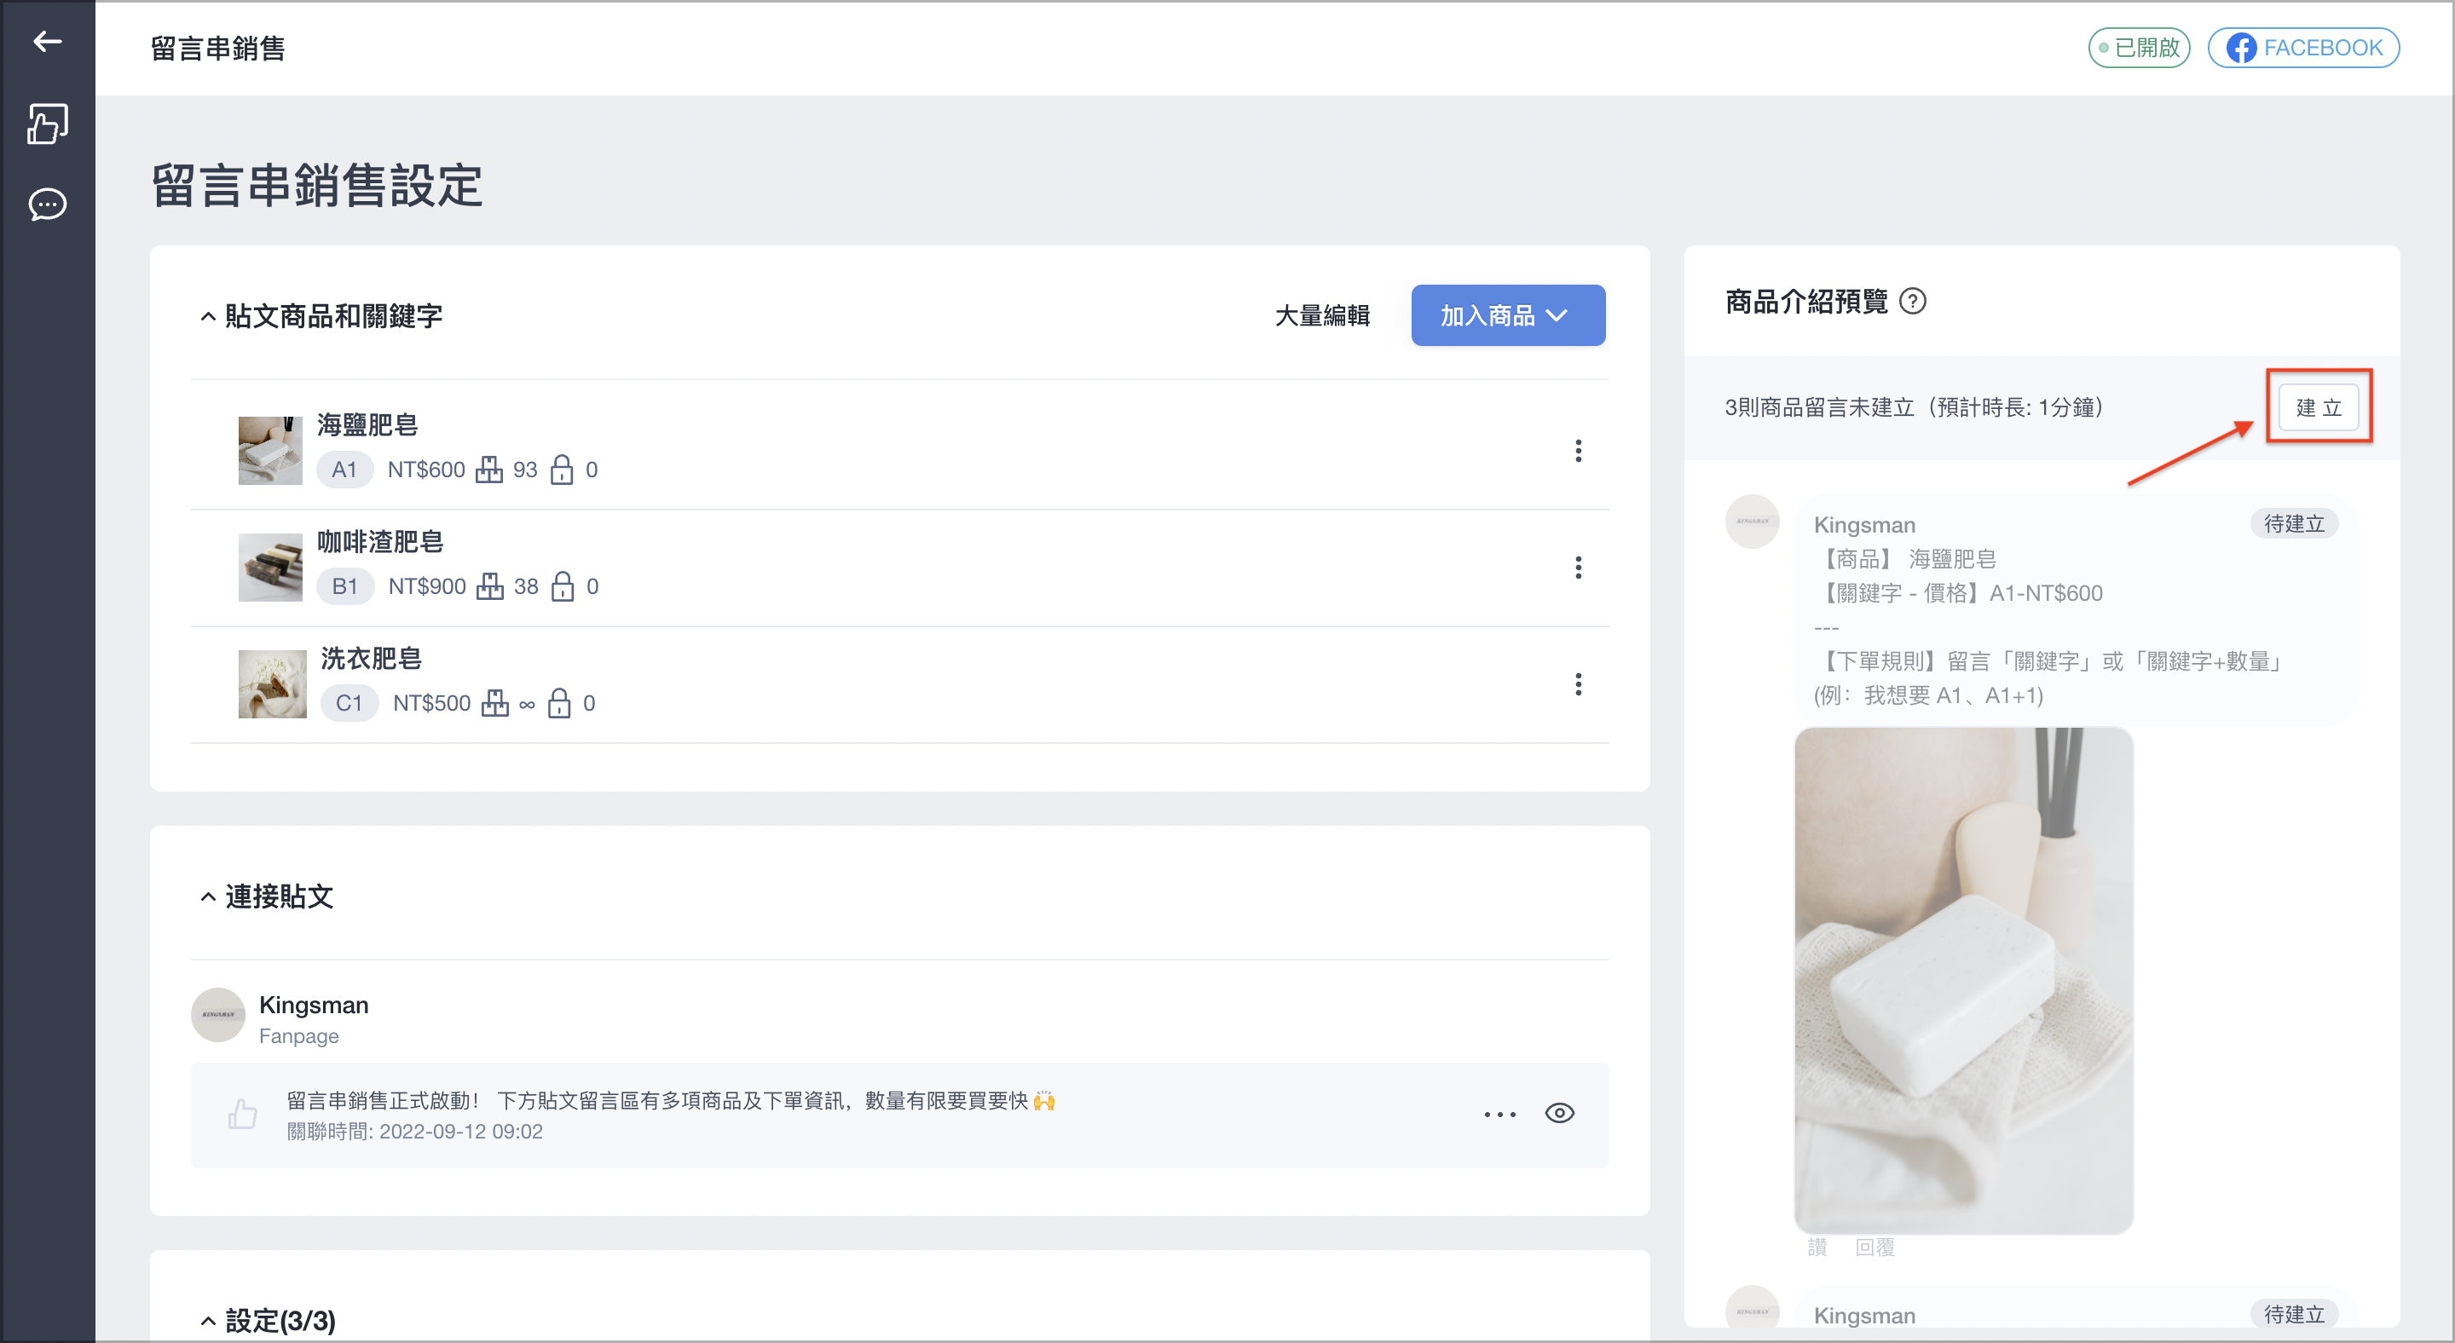This screenshot has height=1343, width=2455.
Task: Open the options menu for 海鹽肥皂
Action: (1578, 451)
